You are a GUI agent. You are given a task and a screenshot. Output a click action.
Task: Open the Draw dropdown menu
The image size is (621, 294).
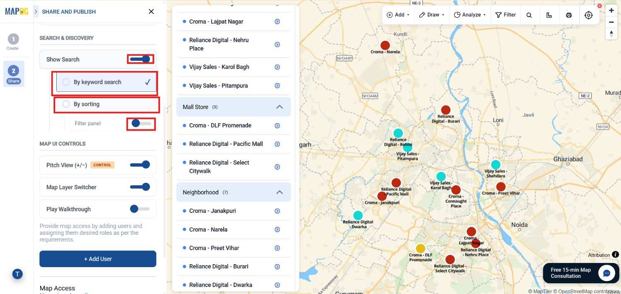(431, 15)
